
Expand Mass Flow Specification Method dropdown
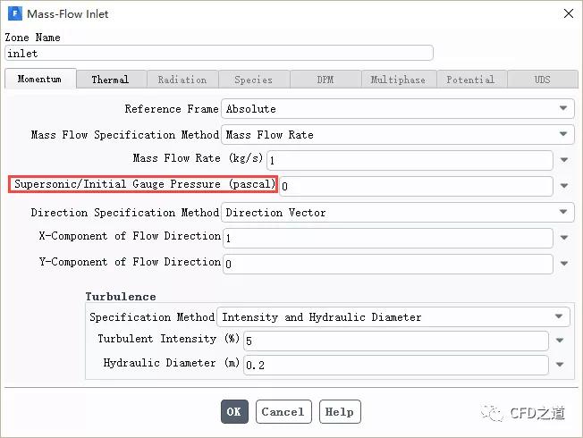pos(398,135)
